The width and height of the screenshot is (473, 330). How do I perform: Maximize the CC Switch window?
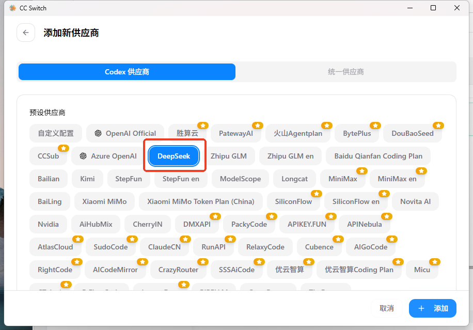433,8
